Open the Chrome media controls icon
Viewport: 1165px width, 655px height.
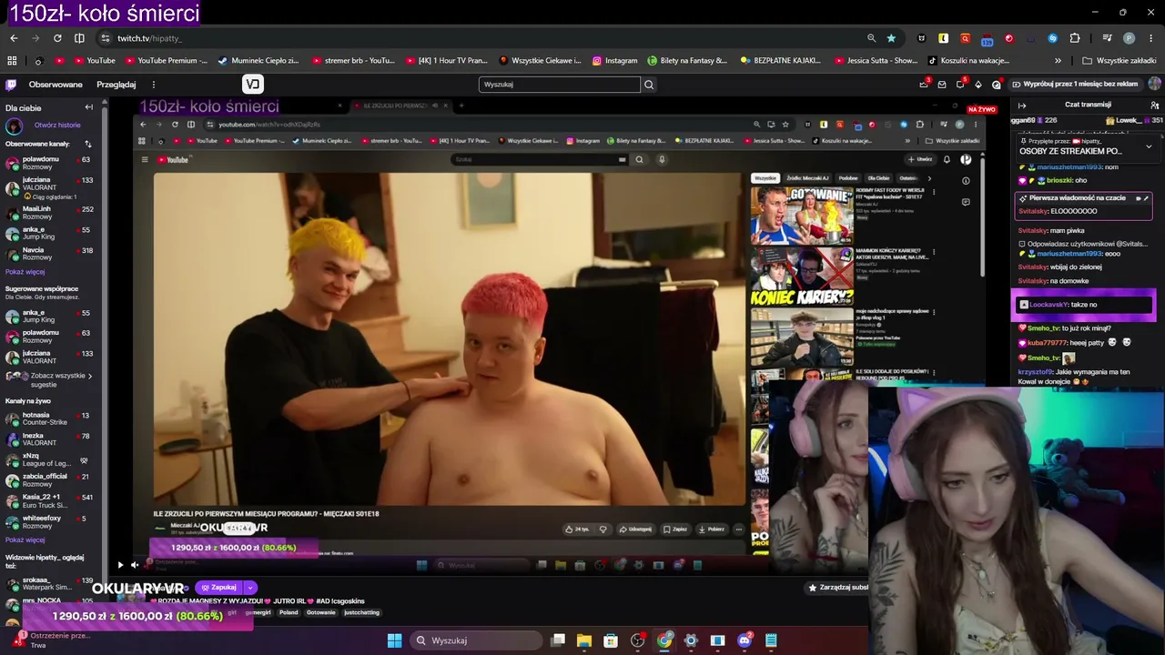(x=1107, y=38)
